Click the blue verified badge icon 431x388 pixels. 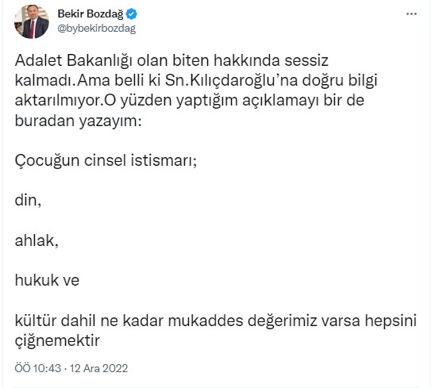point(132,14)
